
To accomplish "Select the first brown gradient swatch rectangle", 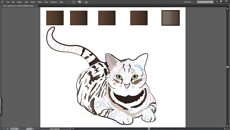I will 55,18.
